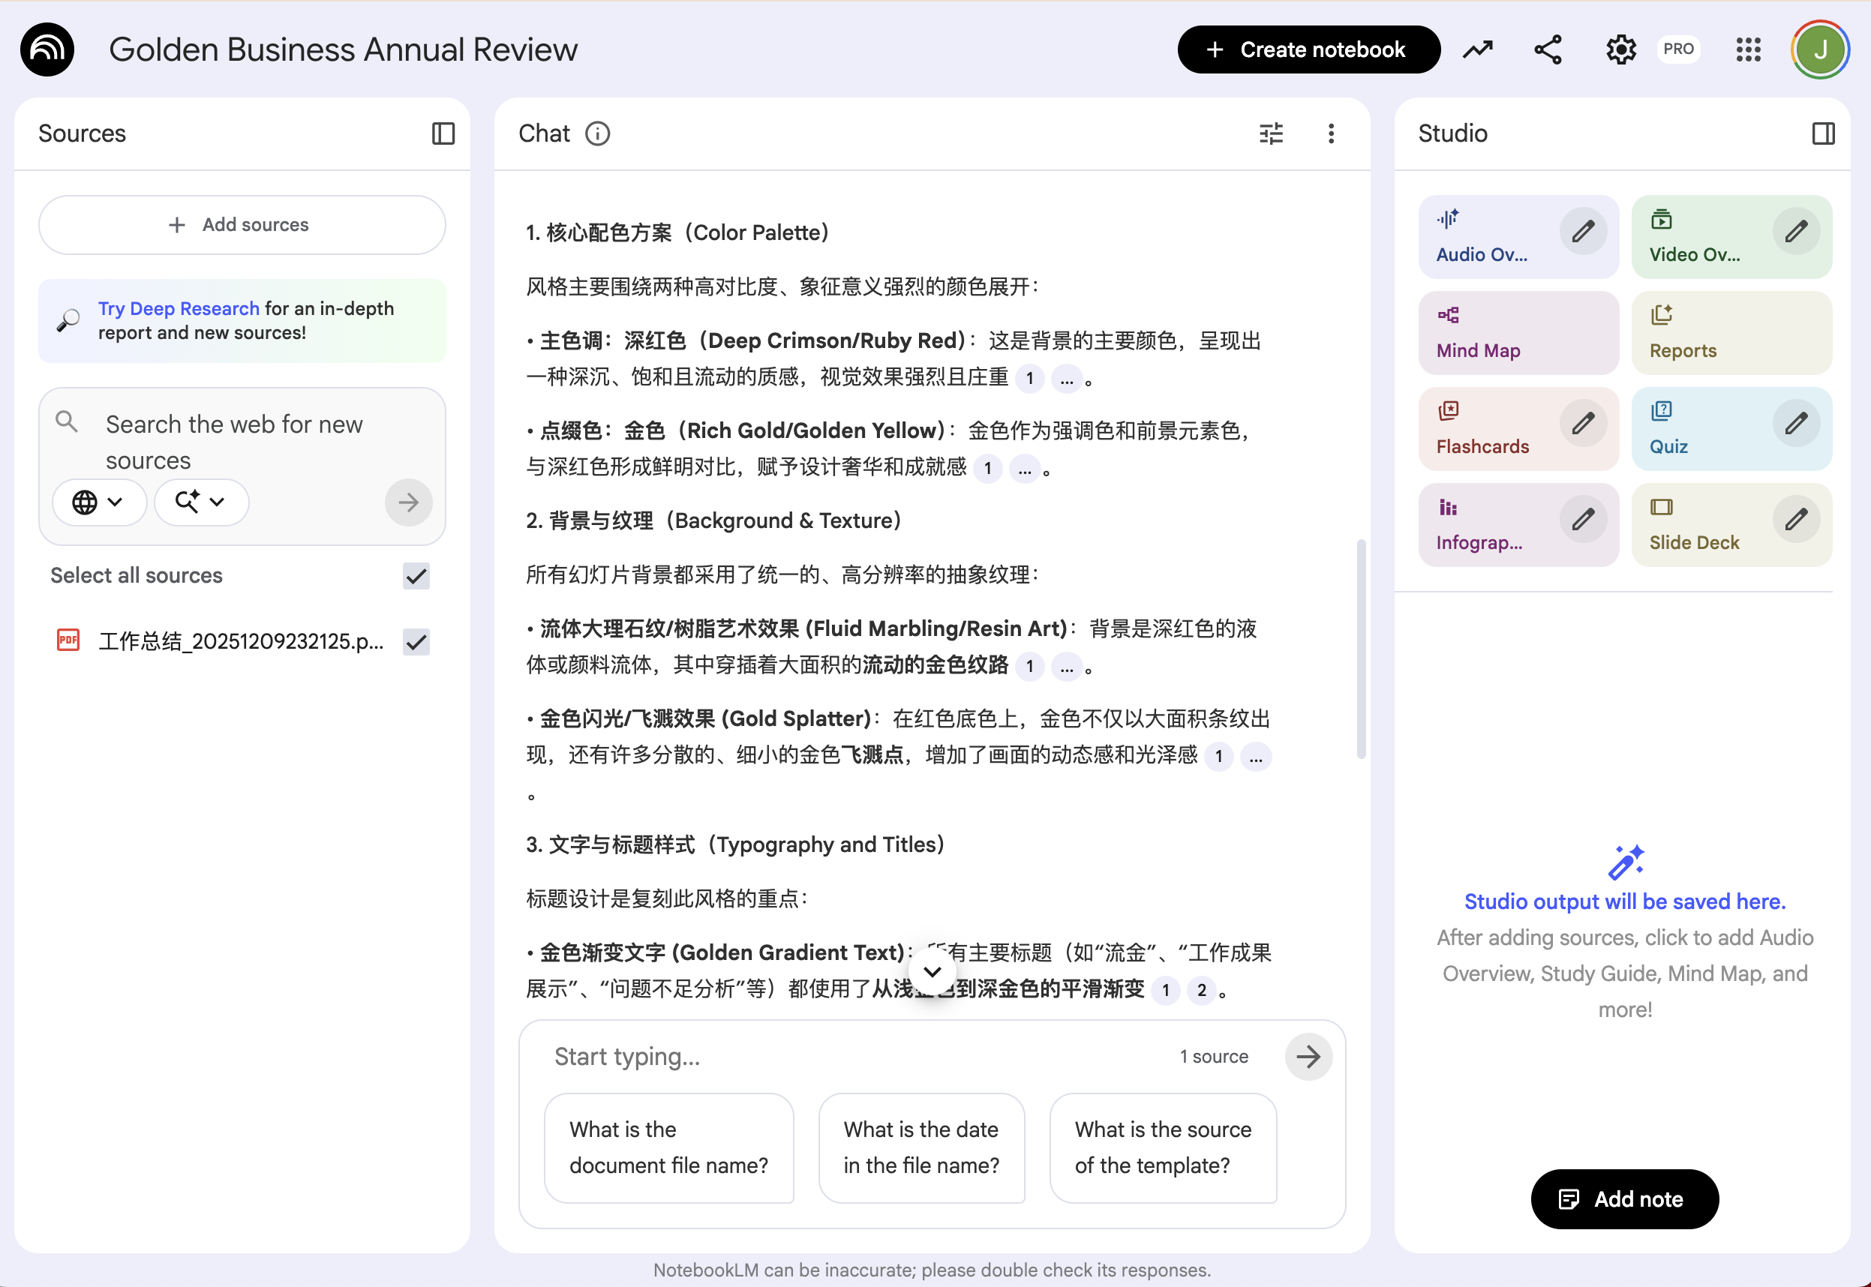1871x1287 pixels.
Task: Click the share notebook icon
Action: (x=1548, y=50)
